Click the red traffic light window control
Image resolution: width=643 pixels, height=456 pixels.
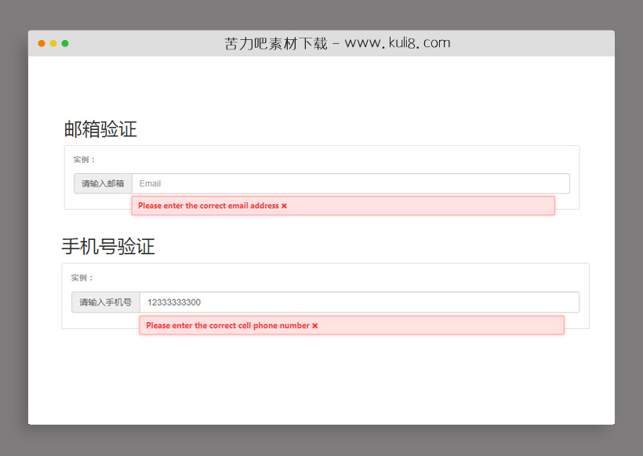click(x=41, y=44)
